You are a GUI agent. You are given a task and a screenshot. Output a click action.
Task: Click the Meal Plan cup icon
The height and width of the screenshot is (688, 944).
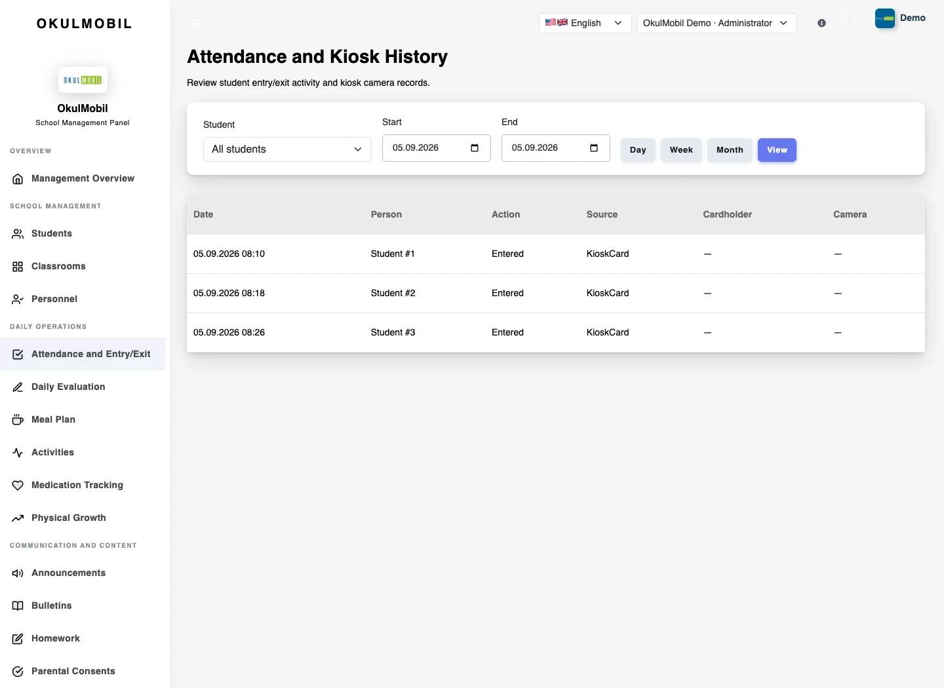18,420
